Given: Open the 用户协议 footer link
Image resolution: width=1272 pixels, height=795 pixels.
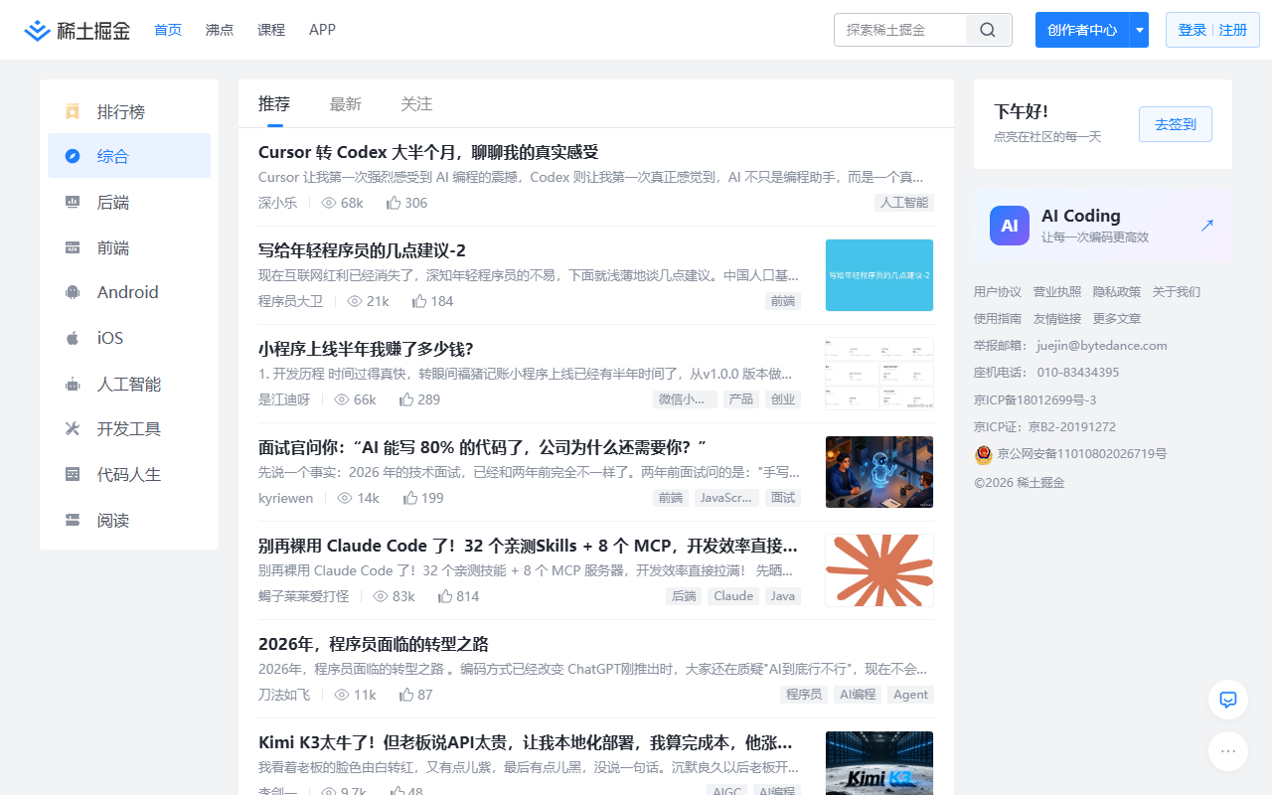Looking at the screenshot, I should pos(998,291).
